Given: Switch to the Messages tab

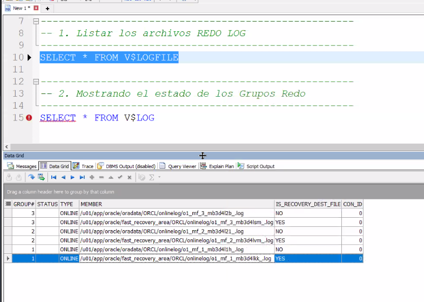Looking at the screenshot, I should (22, 166).
